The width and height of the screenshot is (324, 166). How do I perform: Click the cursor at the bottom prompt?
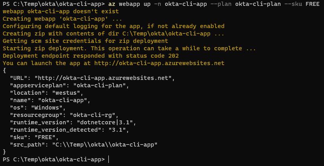(x=109, y=159)
